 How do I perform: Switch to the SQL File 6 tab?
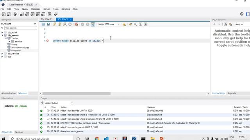(46, 19)
